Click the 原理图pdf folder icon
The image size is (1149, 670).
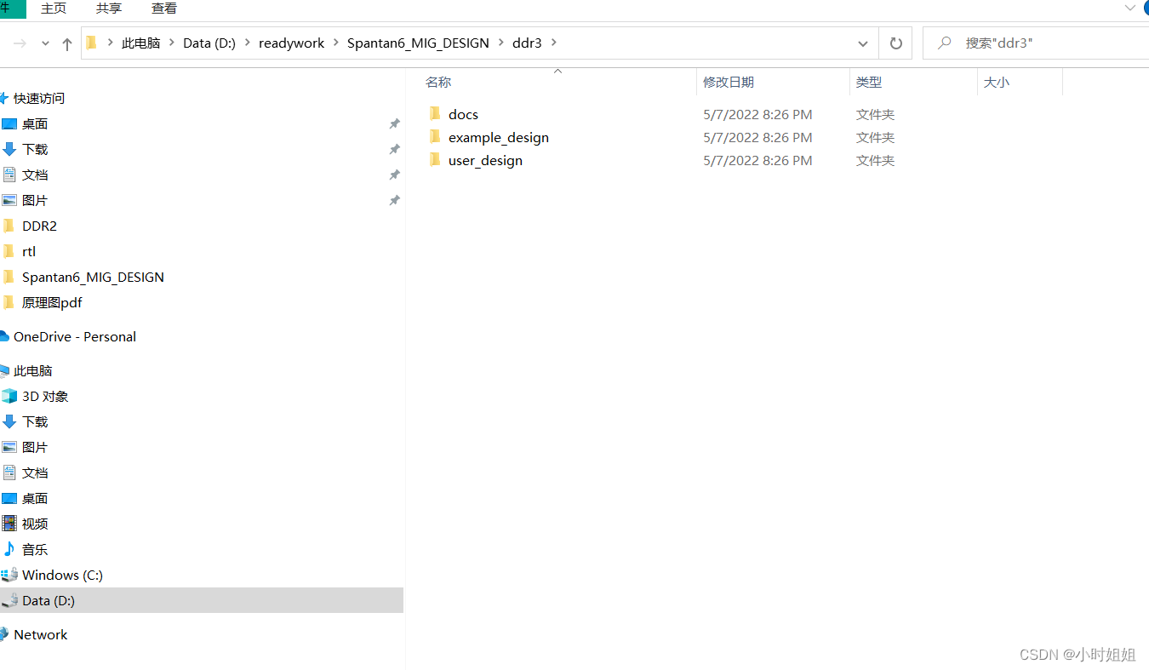pyautogui.click(x=9, y=302)
